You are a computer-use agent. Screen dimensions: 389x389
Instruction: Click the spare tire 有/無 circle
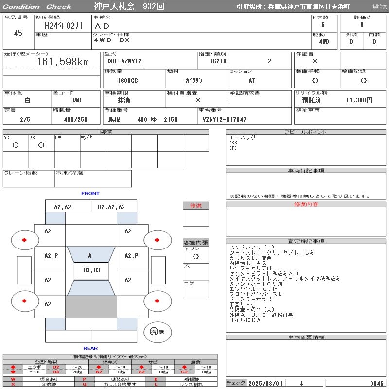click(x=158, y=332)
